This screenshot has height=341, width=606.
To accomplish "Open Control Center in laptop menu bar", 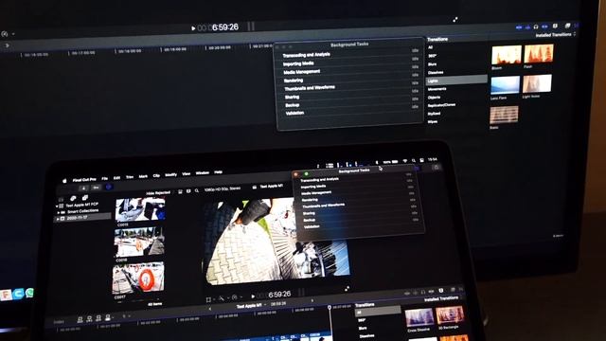I will tap(422, 160).
